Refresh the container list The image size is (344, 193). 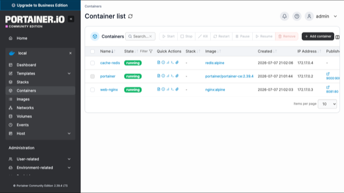[130, 16]
